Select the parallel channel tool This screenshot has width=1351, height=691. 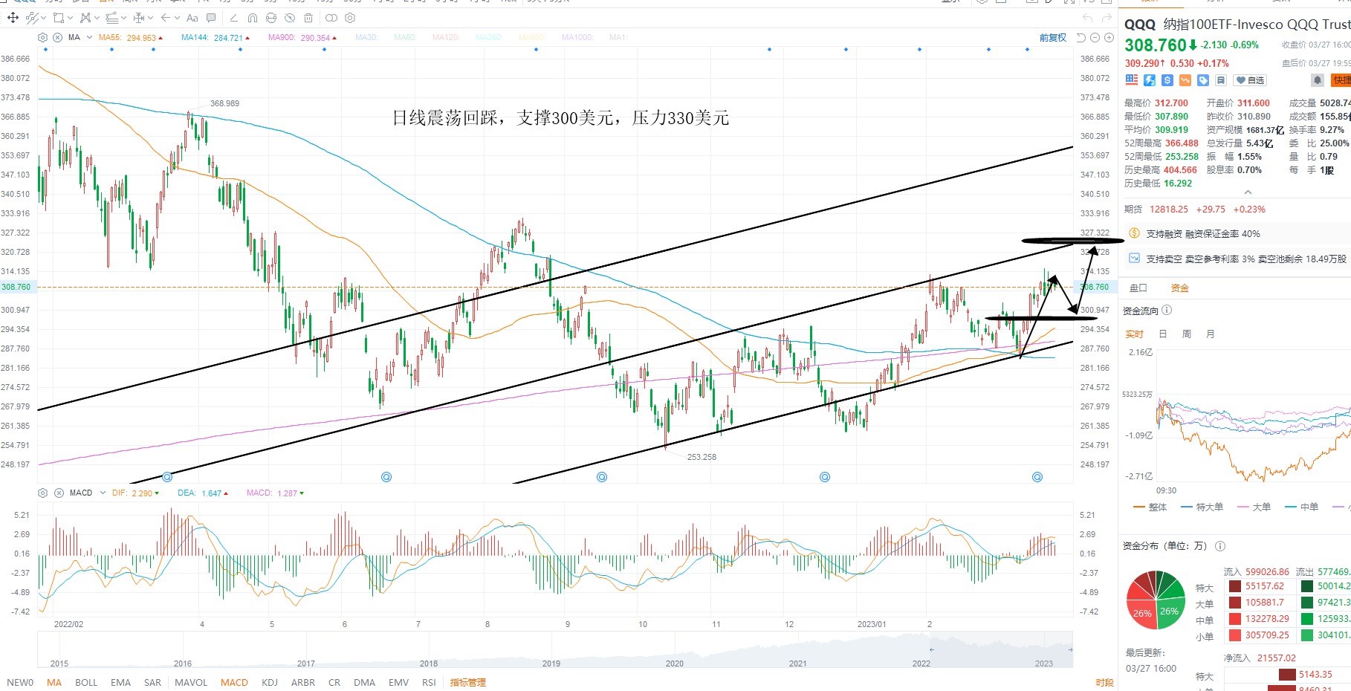112,18
